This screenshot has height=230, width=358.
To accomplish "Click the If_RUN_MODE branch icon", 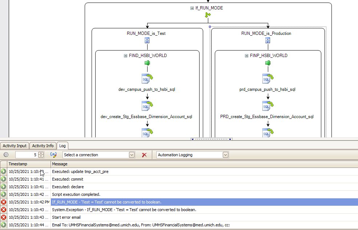I will (x=208, y=15).
